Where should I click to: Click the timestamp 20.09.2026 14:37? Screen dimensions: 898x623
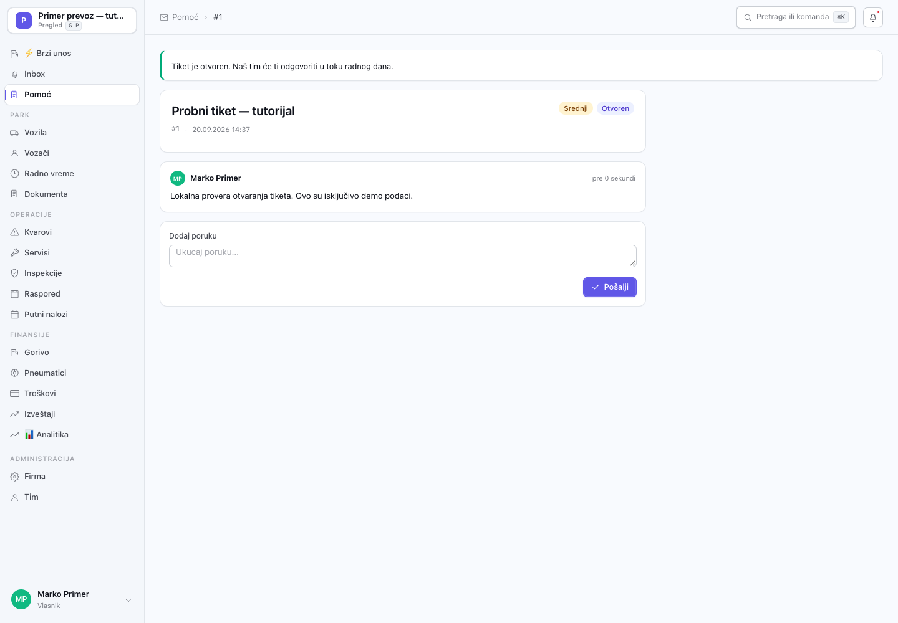coord(221,130)
